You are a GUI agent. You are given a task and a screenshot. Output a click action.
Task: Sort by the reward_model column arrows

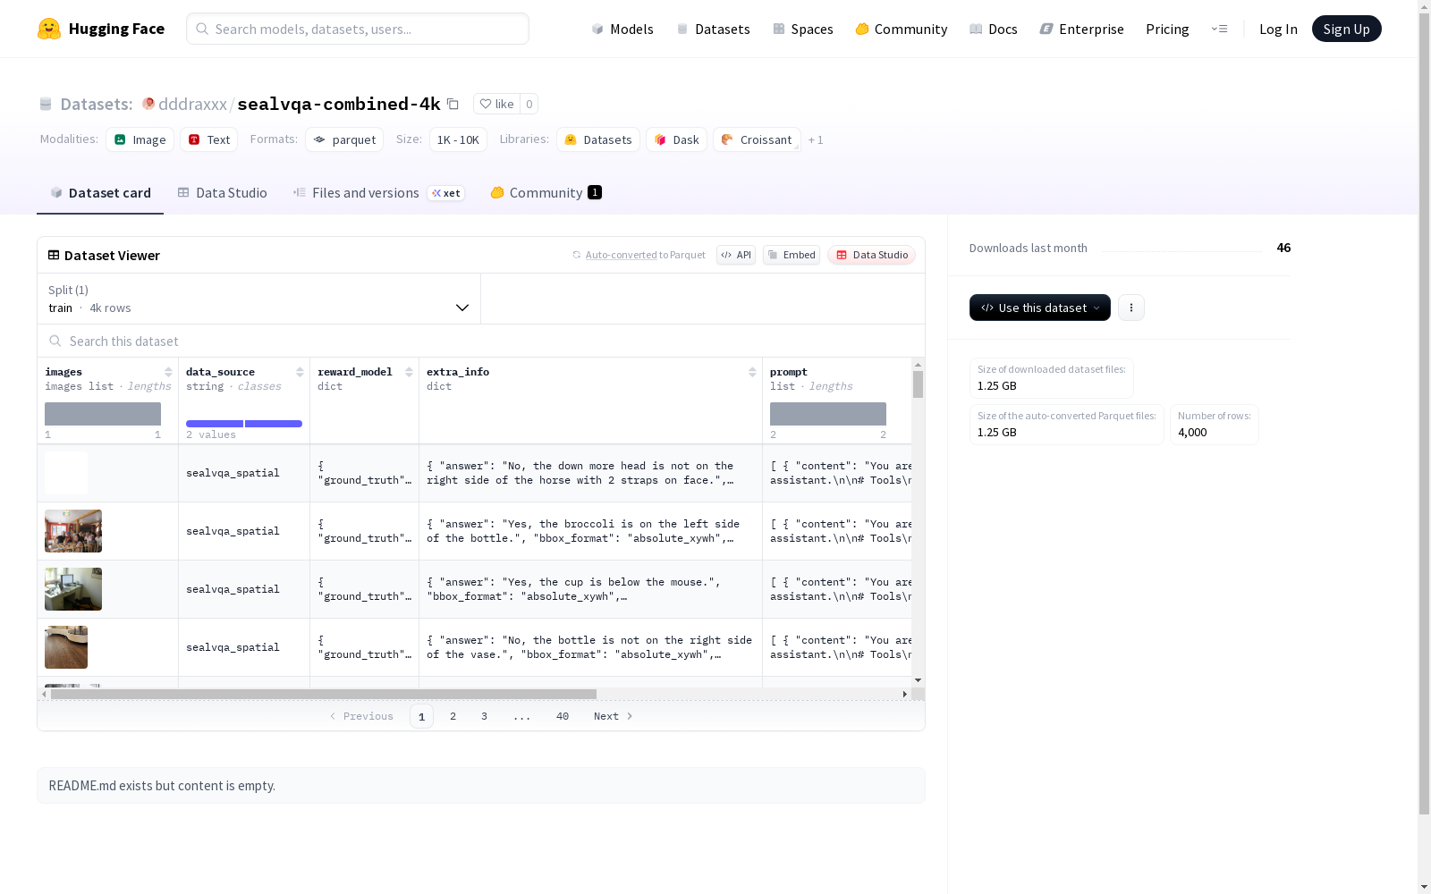pyautogui.click(x=409, y=372)
